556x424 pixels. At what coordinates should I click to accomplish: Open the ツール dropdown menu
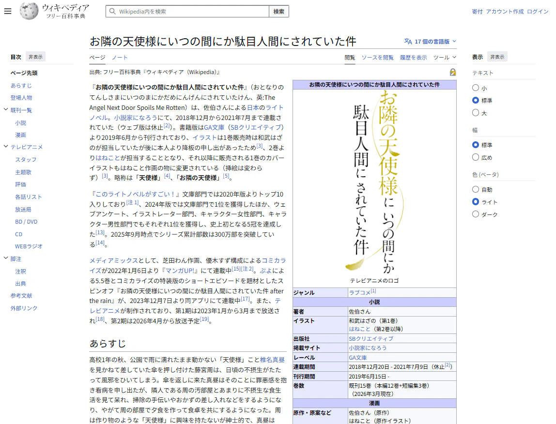[445, 58]
